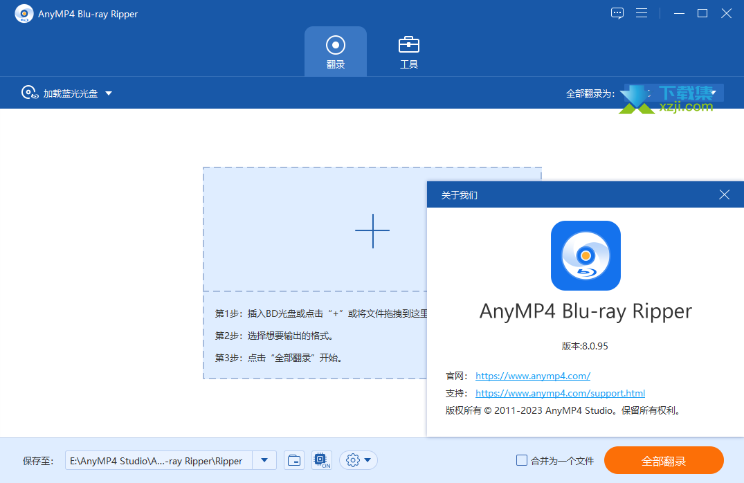This screenshot has height=483, width=744.
Task: Switch to the 工具 toolbox tab
Action: pyautogui.click(x=408, y=52)
